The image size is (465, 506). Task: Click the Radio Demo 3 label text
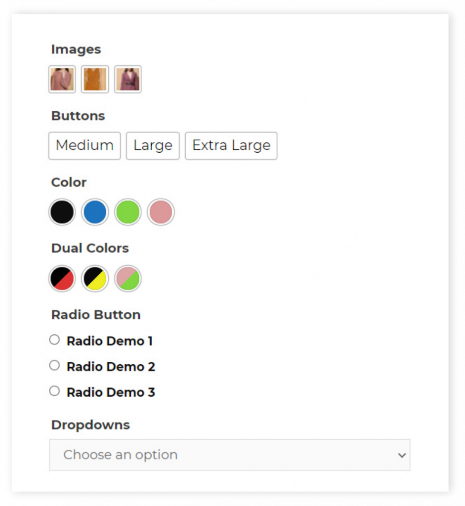point(111,392)
